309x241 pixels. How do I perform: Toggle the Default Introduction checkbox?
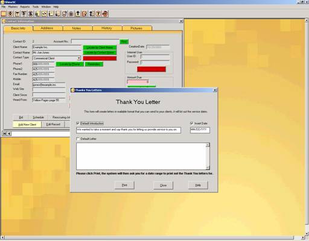click(78, 123)
